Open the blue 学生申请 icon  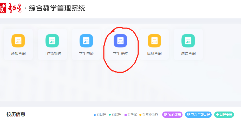point(86,41)
